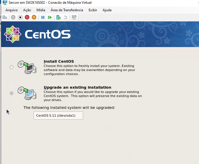Open the Arquivo menu
The image size is (199, 164).
point(12,10)
